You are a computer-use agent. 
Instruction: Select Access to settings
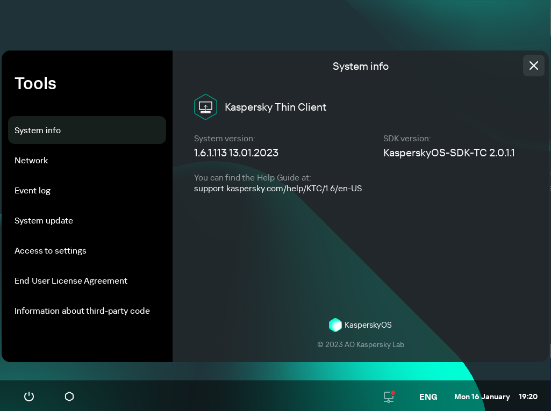[x=51, y=250]
